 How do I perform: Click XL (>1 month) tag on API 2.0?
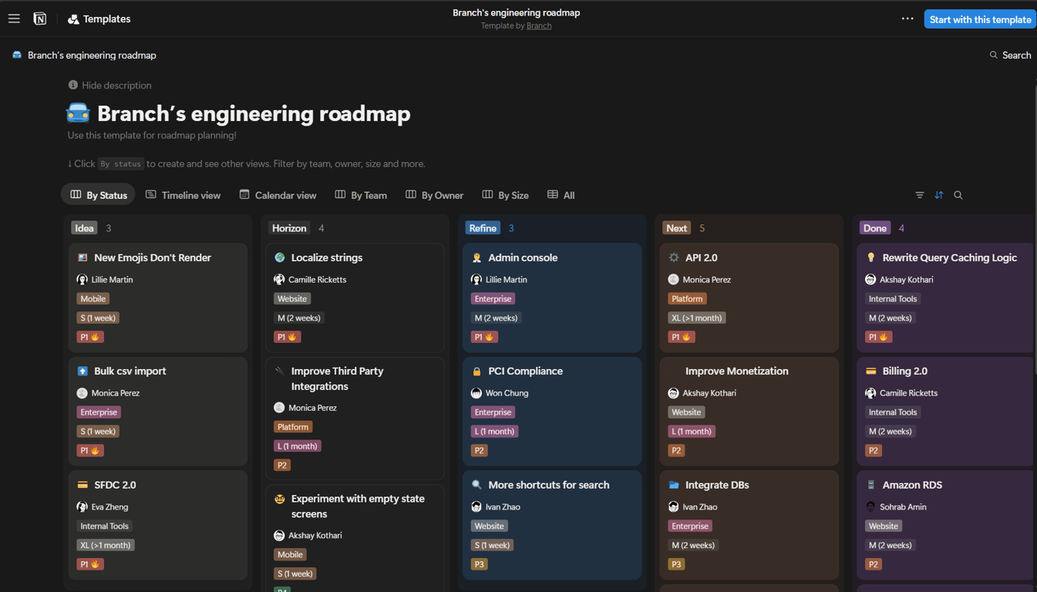click(696, 318)
